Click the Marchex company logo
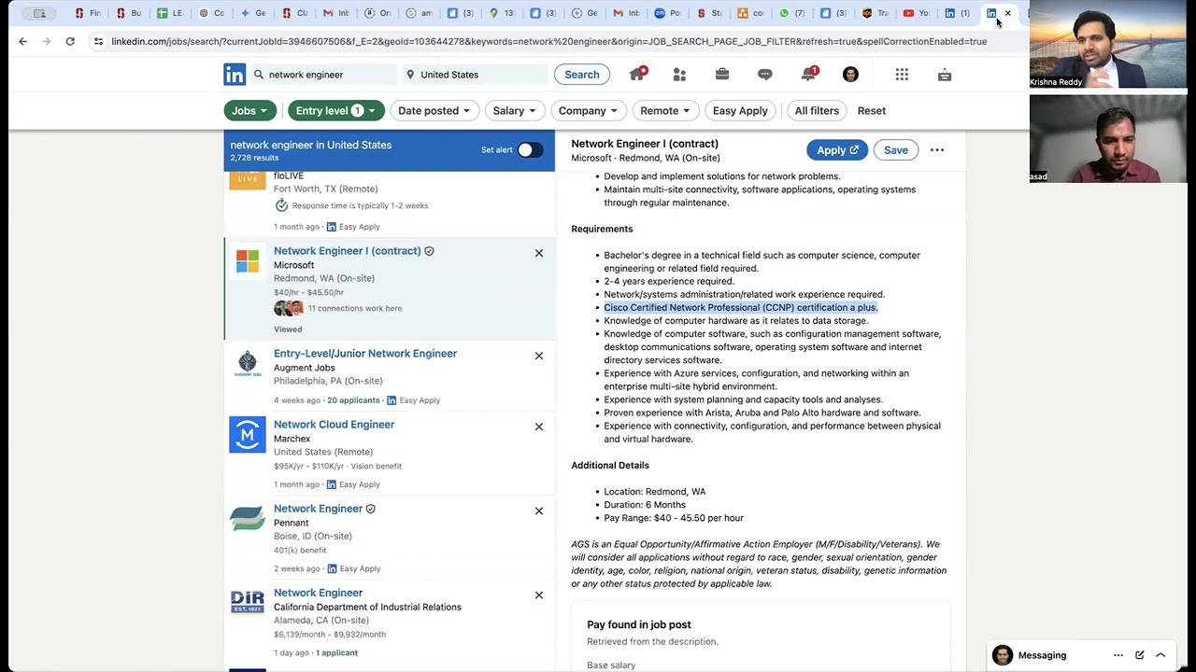 click(248, 434)
